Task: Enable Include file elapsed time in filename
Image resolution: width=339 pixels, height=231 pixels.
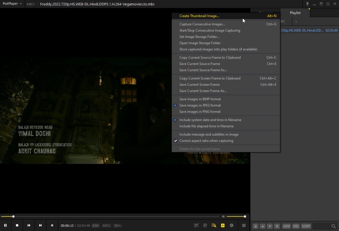Action: tap(207, 126)
